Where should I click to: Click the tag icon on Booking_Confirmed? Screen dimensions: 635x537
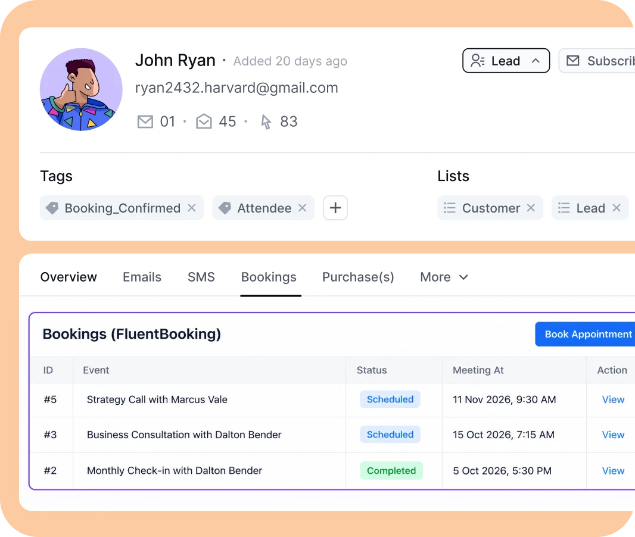[52, 208]
